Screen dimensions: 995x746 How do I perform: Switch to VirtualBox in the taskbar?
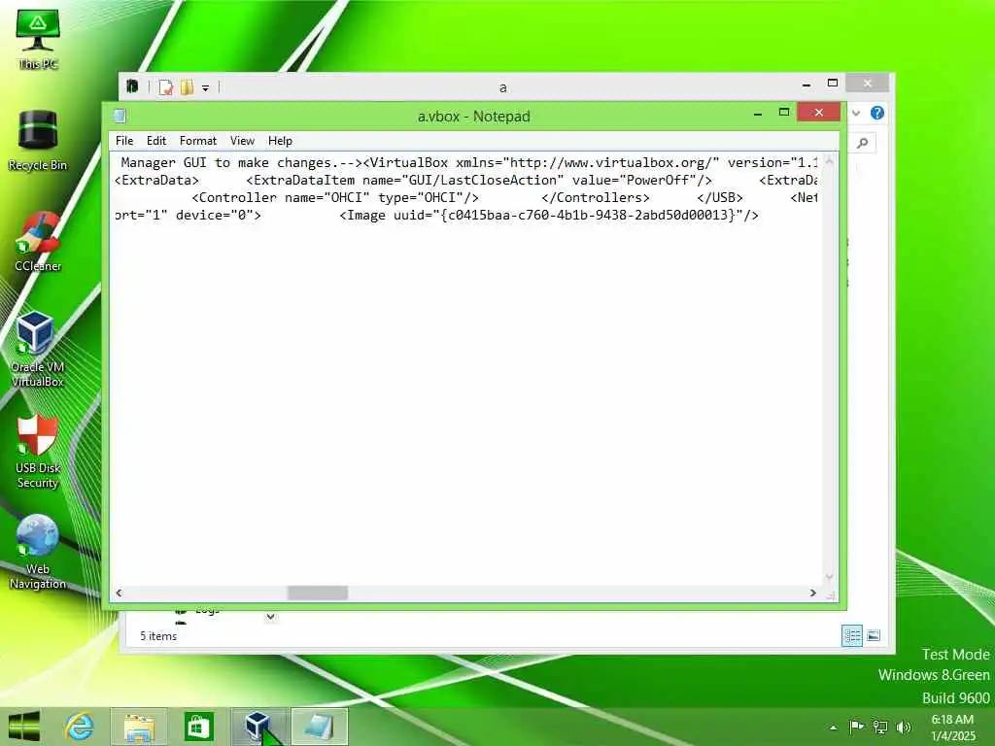258,727
